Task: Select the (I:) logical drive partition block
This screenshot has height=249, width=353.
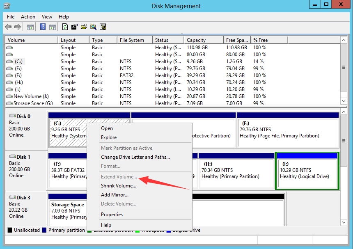Action: [x=307, y=174]
